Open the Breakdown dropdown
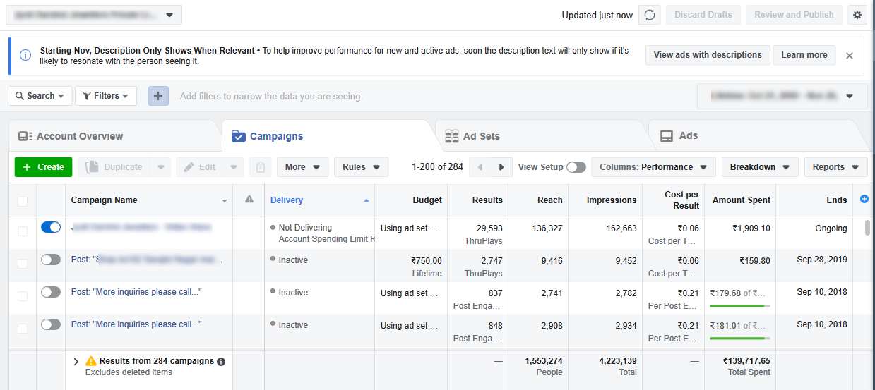 click(x=759, y=167)
